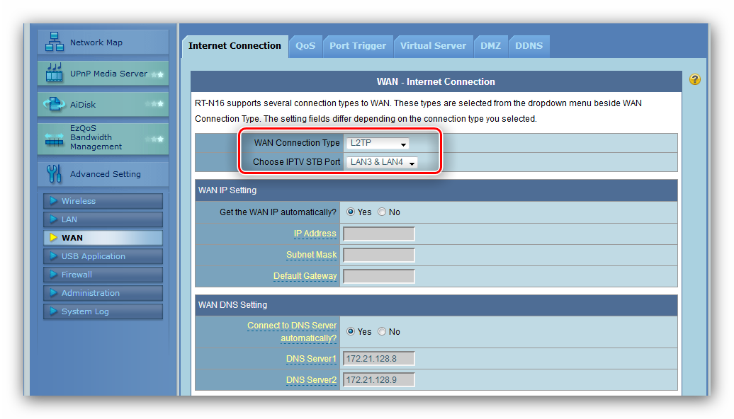Click arrow icon beside Firewall
This screenshot has height=419, width=734.
tap(53, 275)
